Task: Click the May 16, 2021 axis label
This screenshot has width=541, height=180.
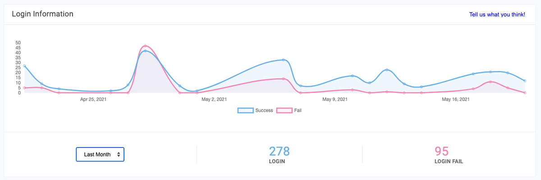Action: 456,99
